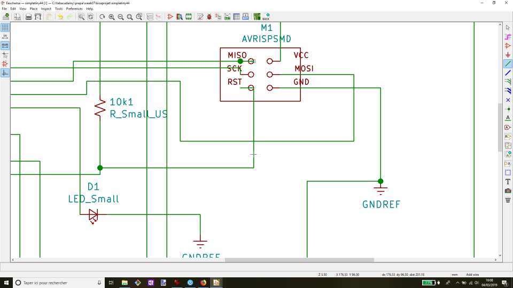Select the No-connect flag tool
The image size is (513, 288).
pyautogui.click(x=508, y=100)
